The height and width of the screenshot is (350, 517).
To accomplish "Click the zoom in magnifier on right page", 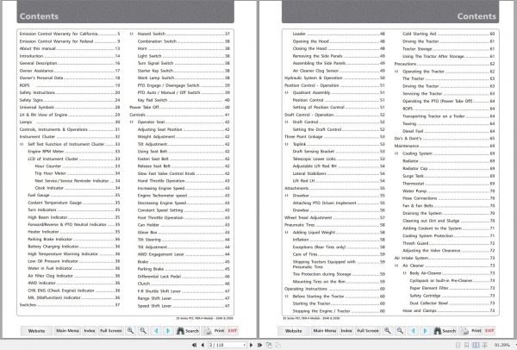I will [388, 330].
